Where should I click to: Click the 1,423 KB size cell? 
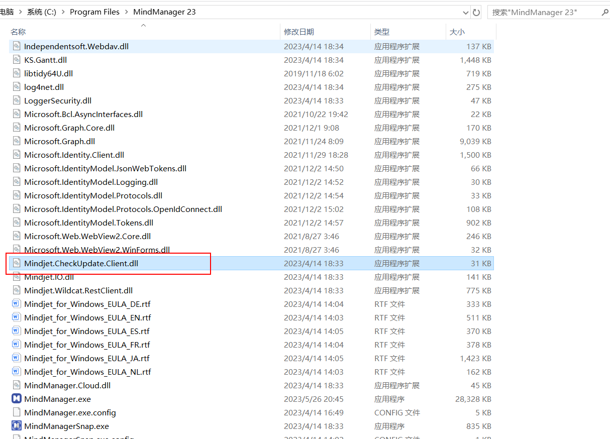[475, 358]
